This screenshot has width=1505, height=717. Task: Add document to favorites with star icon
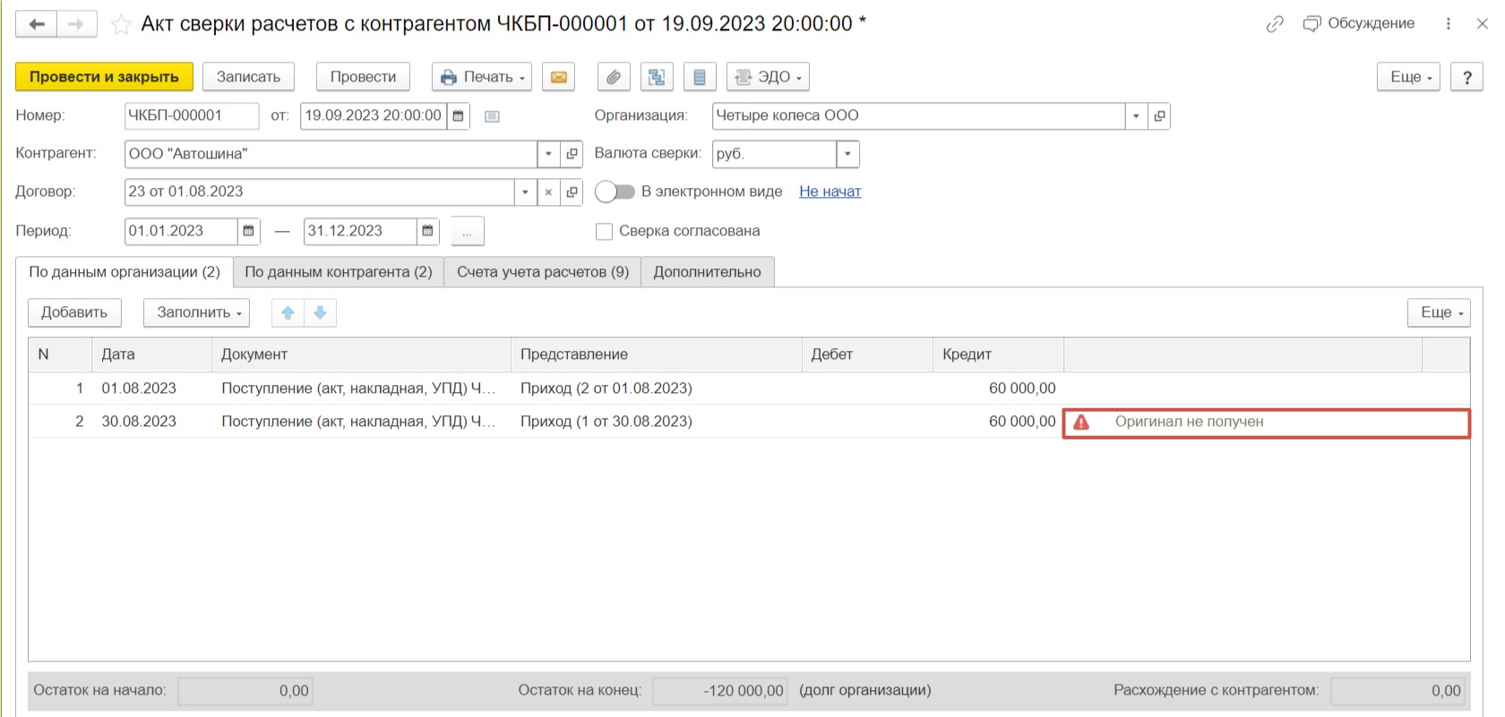click(121, 24)
